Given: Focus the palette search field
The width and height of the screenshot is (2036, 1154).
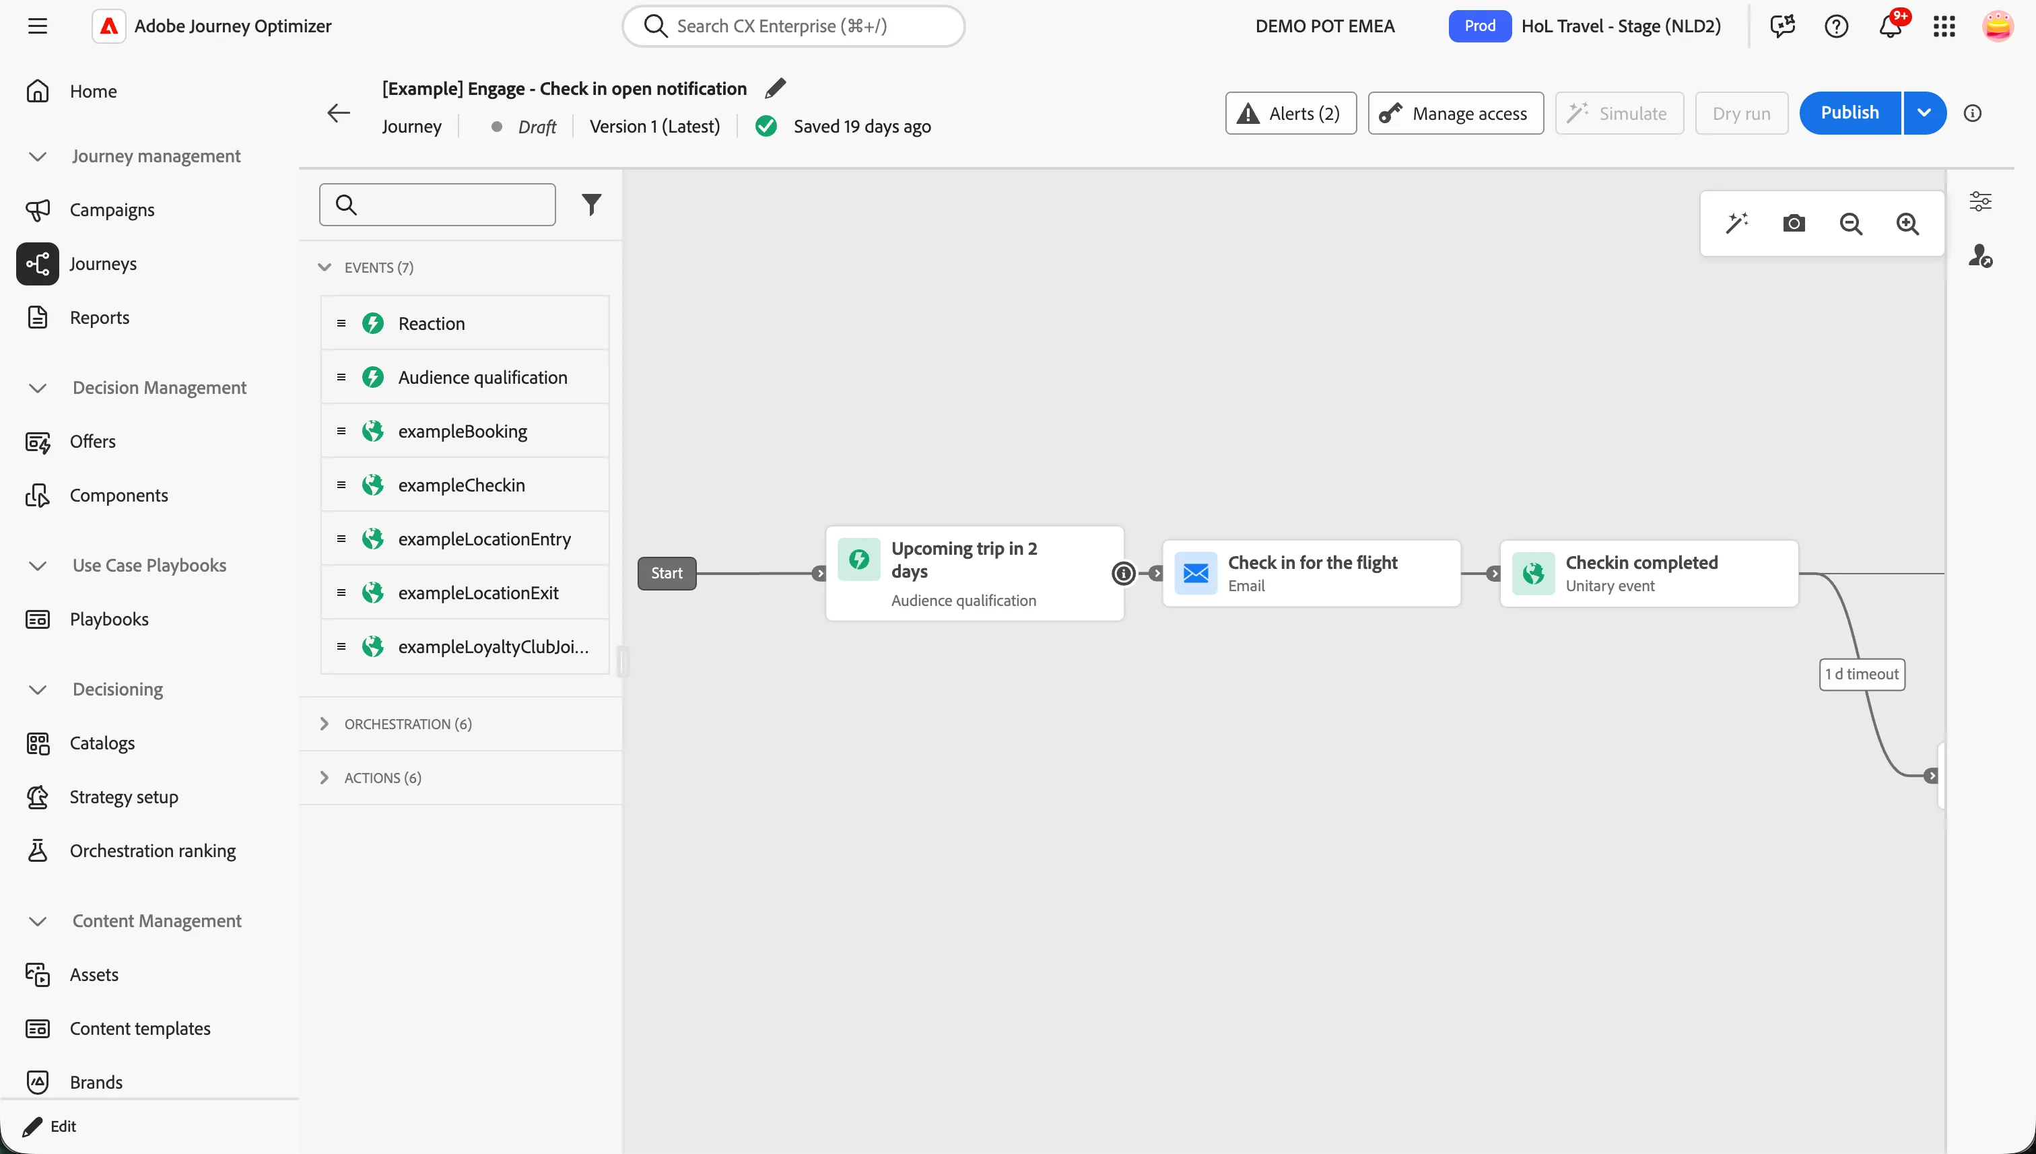Looking at the screenshot, I should click(438, 205).
